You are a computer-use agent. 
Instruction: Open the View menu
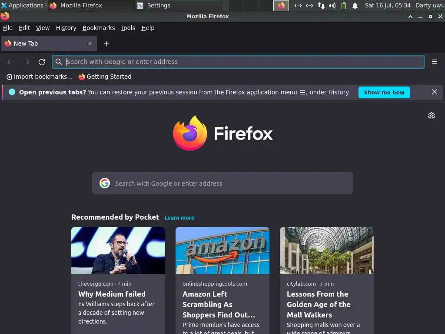[43, 28]
